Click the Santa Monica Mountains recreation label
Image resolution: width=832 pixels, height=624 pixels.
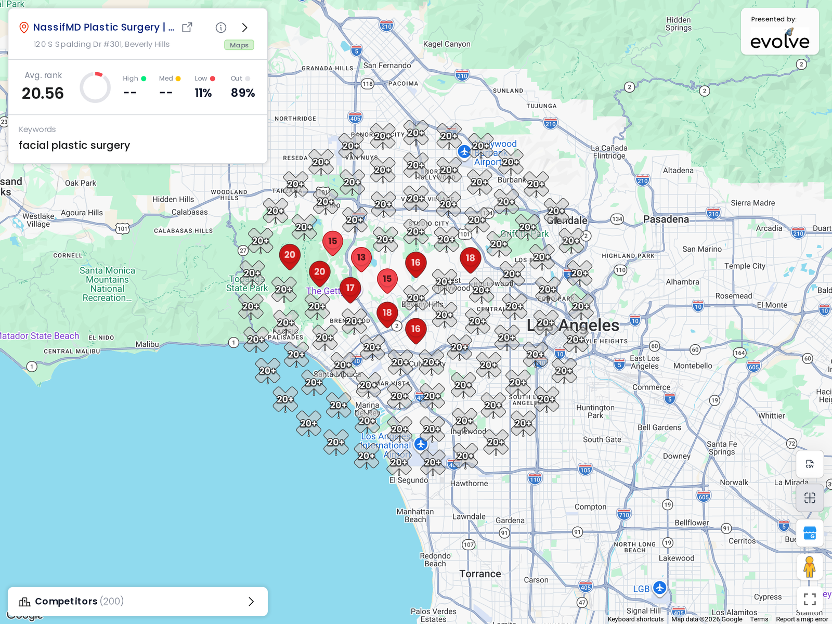tap(107, 284)
